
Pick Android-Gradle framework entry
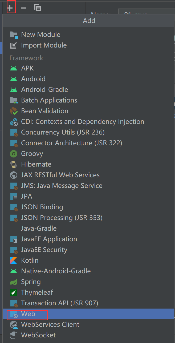[x=44, y=90]
